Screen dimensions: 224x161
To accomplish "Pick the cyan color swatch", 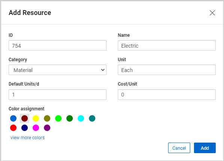I will coord(81,119).
